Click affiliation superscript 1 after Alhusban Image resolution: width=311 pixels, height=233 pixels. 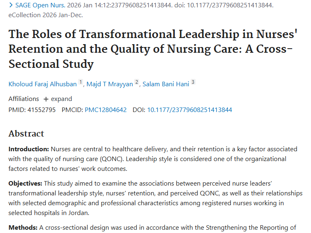tap(81, 83)
